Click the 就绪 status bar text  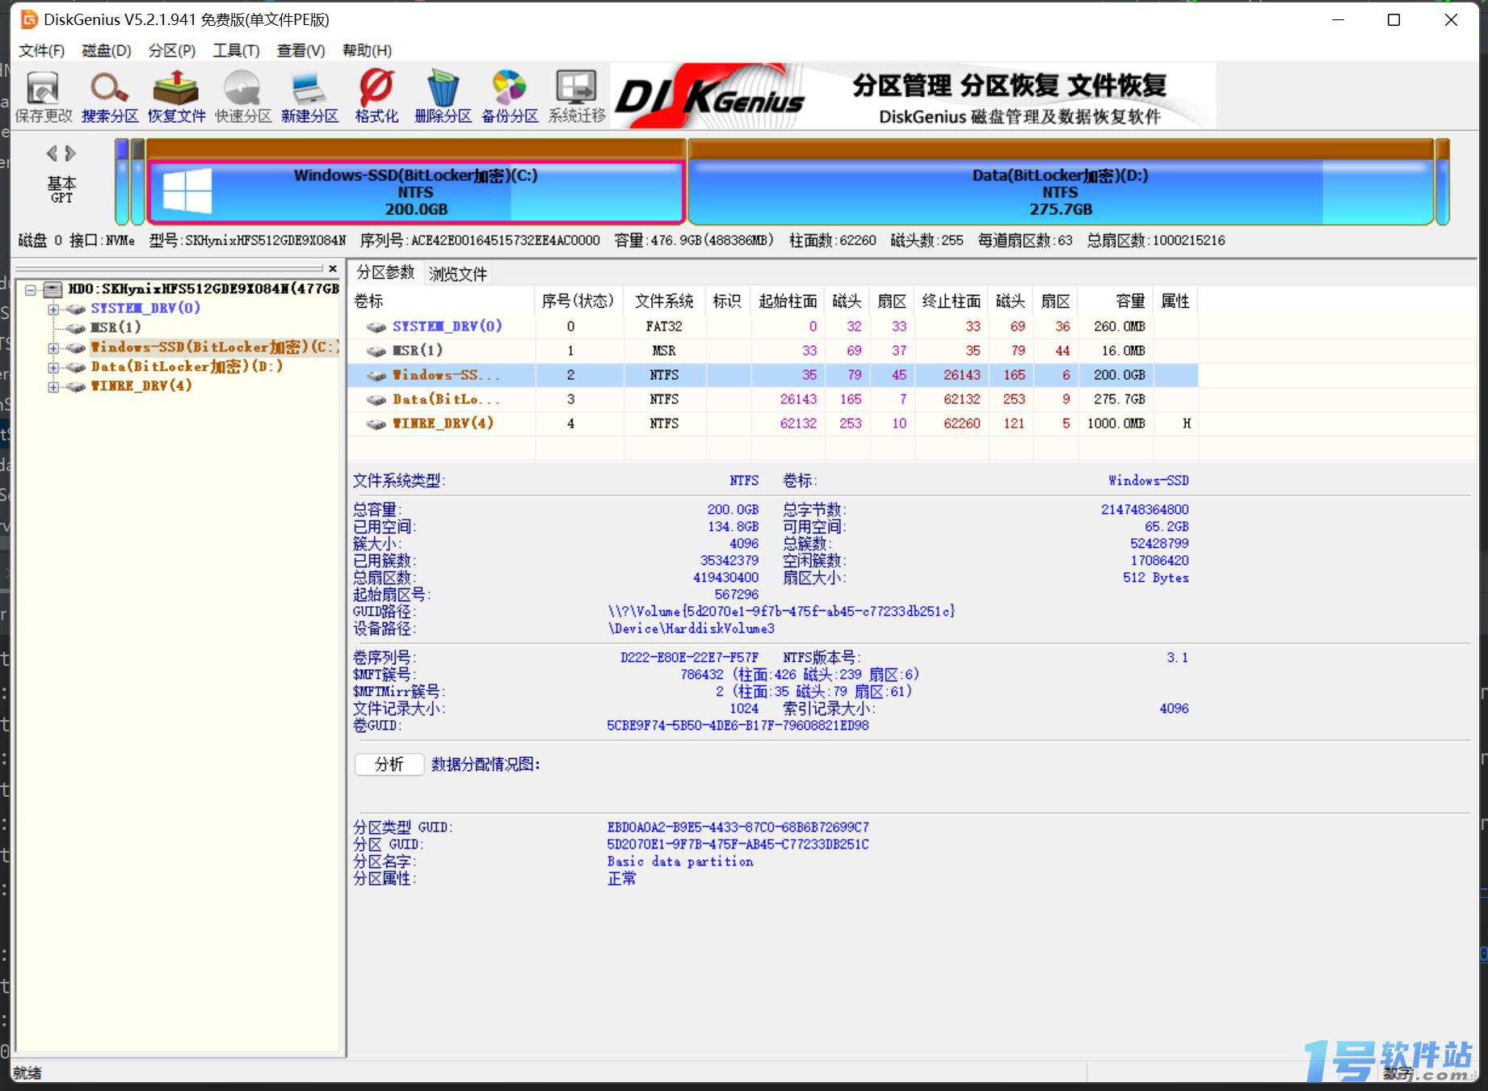point(27,1072)
